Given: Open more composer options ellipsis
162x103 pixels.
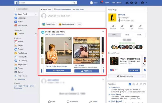Looking at the screenshot, I should (x=79, y=24).
